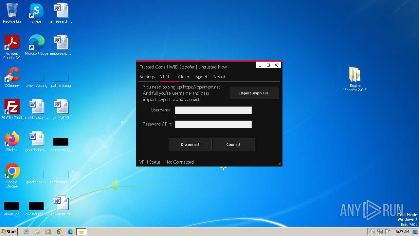419x236 pixels.
Task: Select the auout.jpg file icon
Action: [12, 209]
